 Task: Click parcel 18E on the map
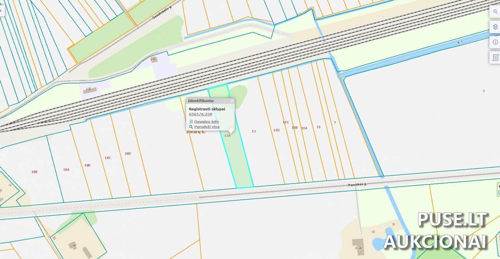coord(34,172)
